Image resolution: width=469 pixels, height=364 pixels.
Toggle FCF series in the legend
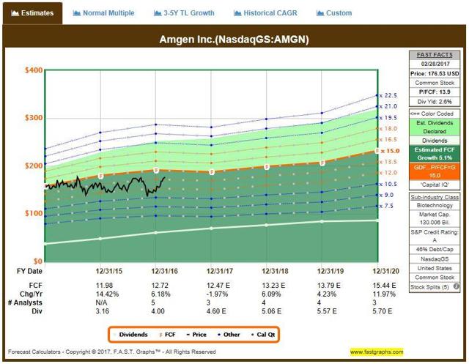tap(168, 335)
